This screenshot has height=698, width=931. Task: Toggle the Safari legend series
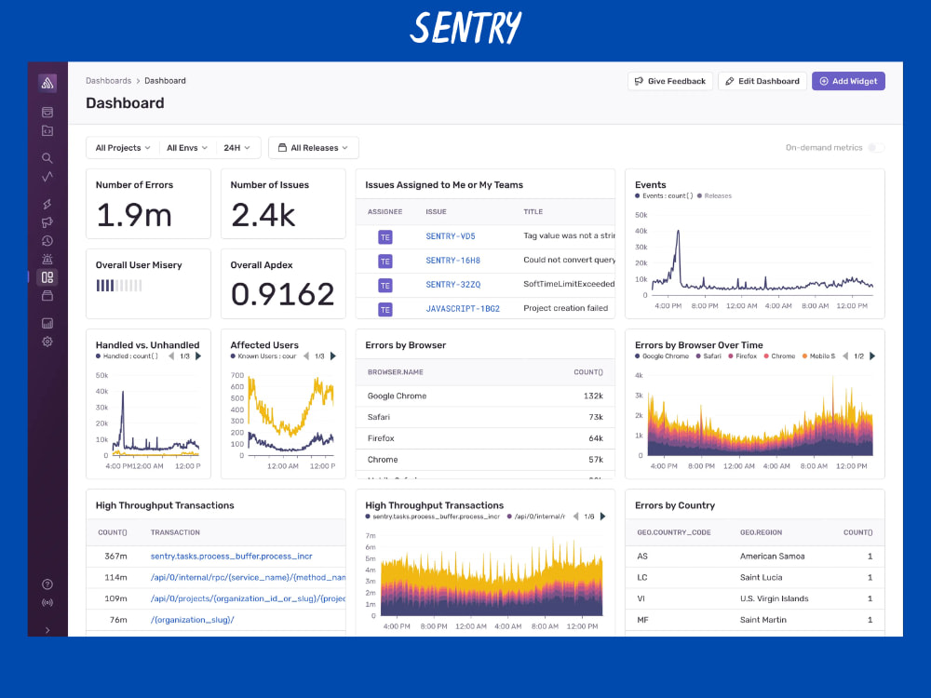(x=708, y=356)
